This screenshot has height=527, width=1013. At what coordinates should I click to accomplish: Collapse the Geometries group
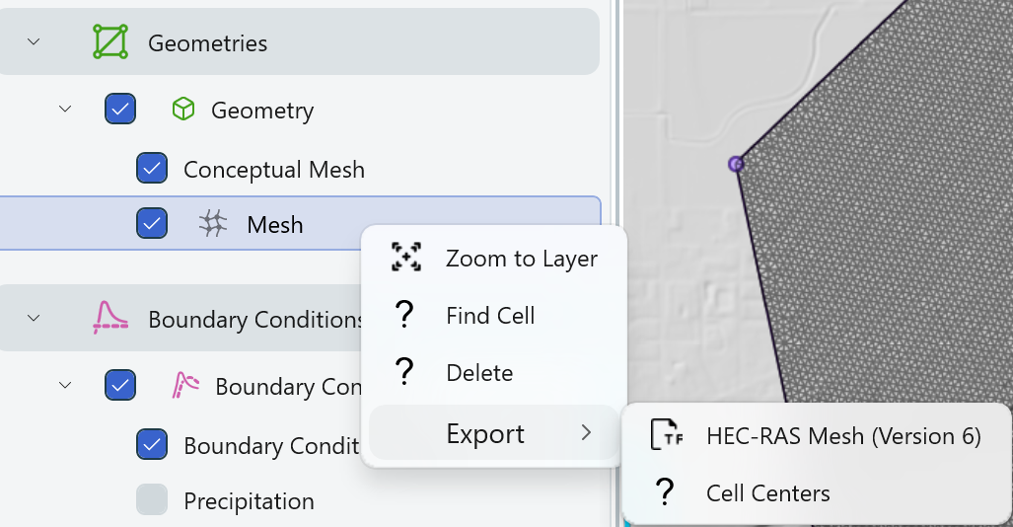[x=35, y=42]
